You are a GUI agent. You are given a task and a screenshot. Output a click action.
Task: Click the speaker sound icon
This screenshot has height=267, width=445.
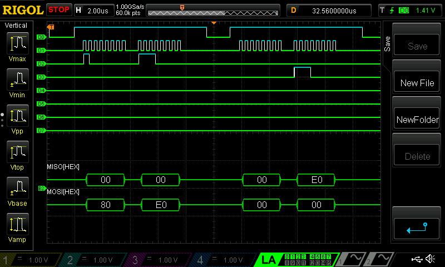tap(430, 259)
